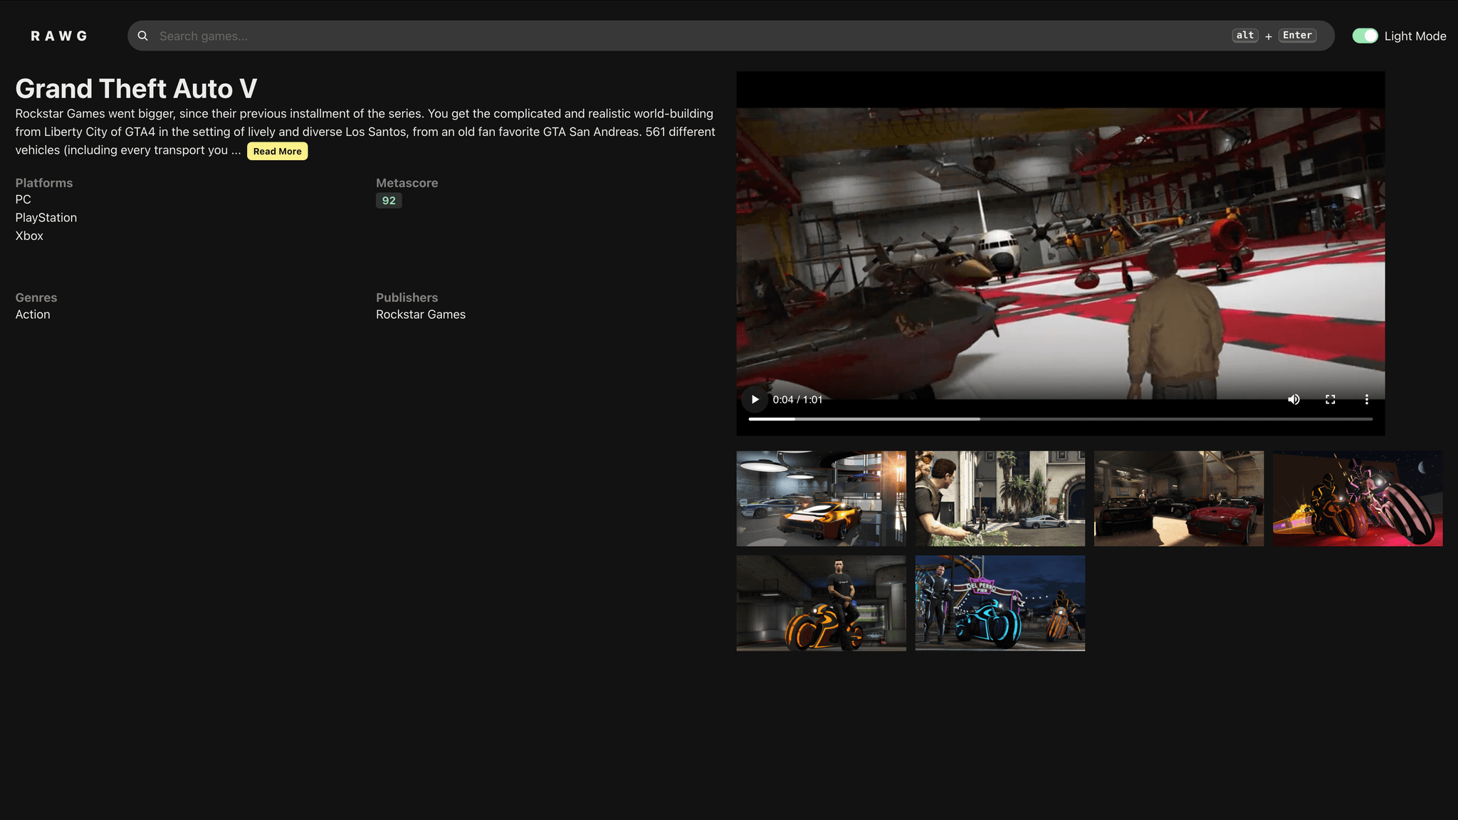Open screenshot of man outside mansion
This screenshot has width=1458, height=820.
pyautogui.click(x=1000, y=498)
